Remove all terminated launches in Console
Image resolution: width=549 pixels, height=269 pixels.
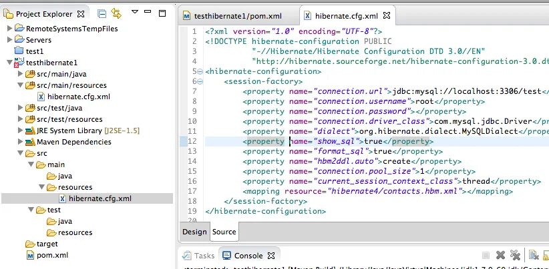515,256
